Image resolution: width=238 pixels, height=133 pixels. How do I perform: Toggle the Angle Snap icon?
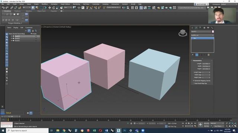pyautogui.click(x=91, y=8)
